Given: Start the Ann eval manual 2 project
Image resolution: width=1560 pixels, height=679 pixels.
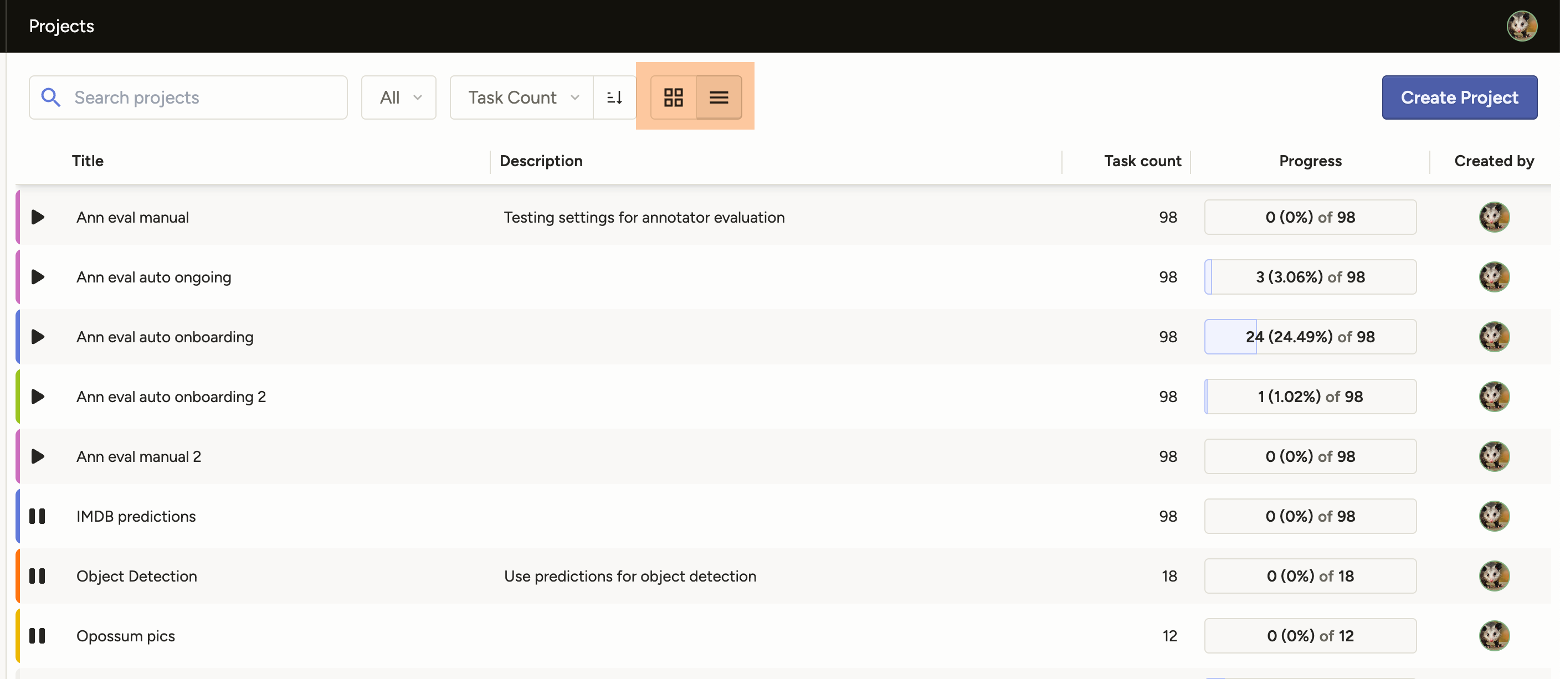Looking at the screenshot, I should point(38,457).
